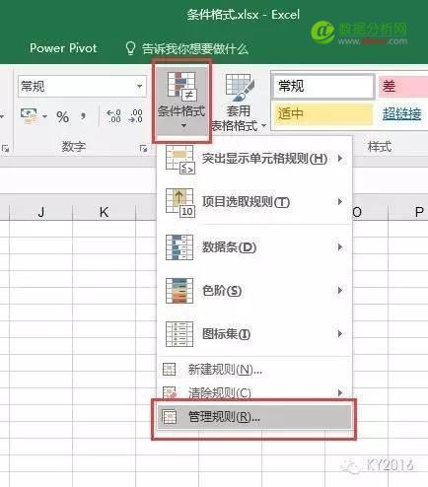Apply the 差 cell style
Image resolution: width=428 pixels, height=487 pixels.
(x=403, y=87)
